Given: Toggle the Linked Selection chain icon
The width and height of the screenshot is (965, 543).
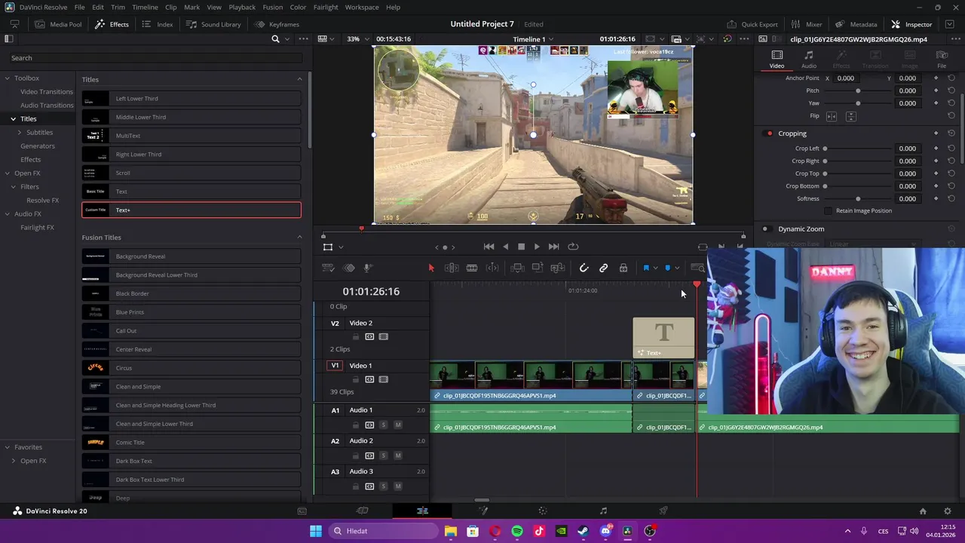Looking at the screenshot, I should [x=603, y=268].
